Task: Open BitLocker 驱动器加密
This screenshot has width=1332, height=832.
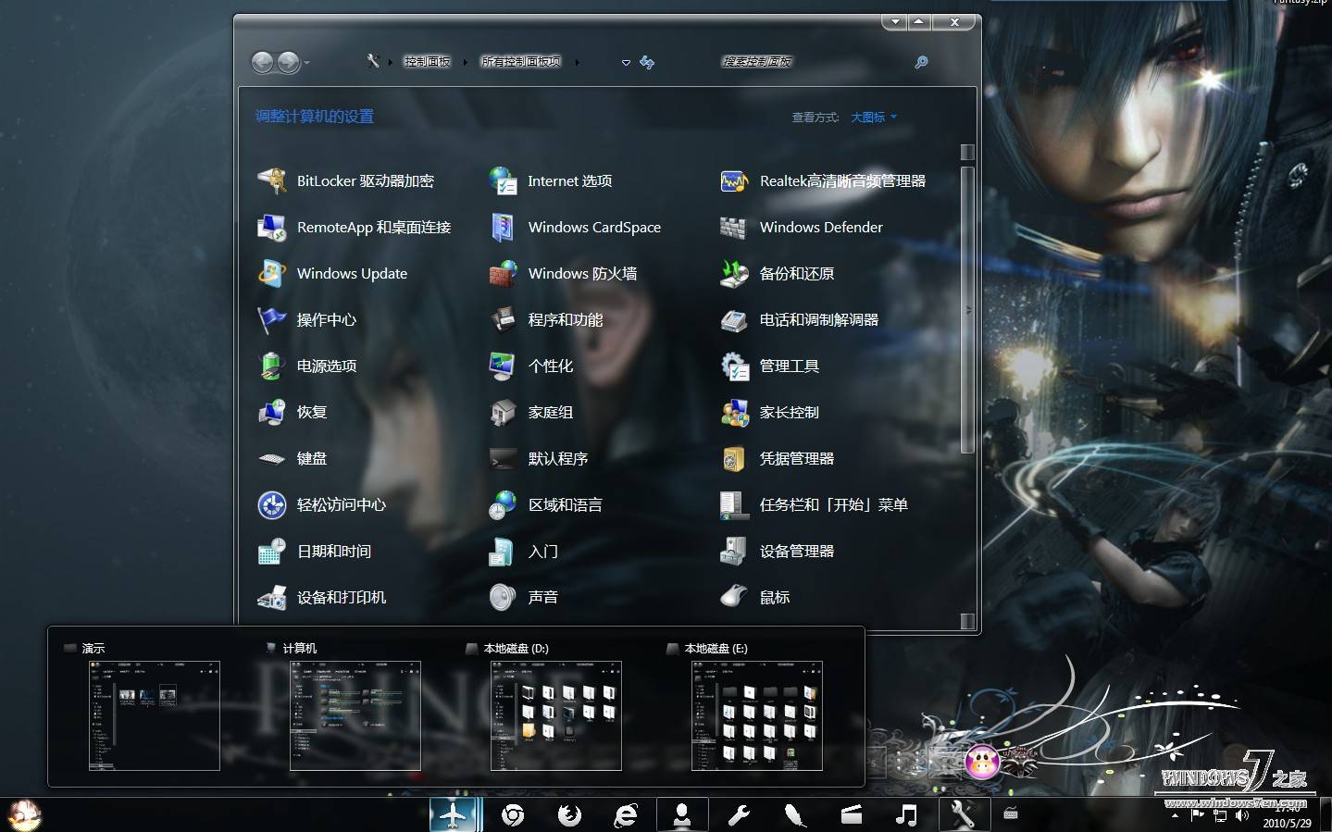Action: 345,180
